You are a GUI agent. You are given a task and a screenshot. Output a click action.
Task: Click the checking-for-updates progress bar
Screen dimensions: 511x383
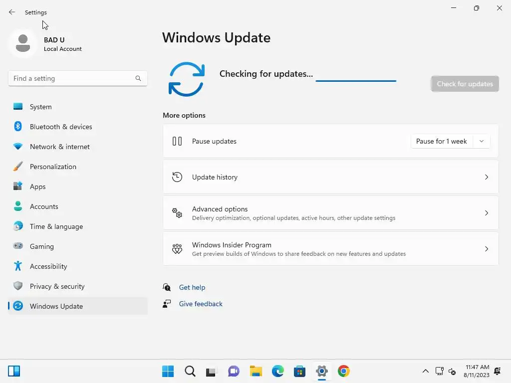(x=356, y=81)
